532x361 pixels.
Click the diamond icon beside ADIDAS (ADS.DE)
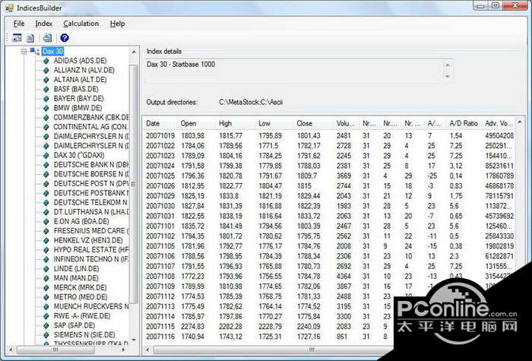46,61
